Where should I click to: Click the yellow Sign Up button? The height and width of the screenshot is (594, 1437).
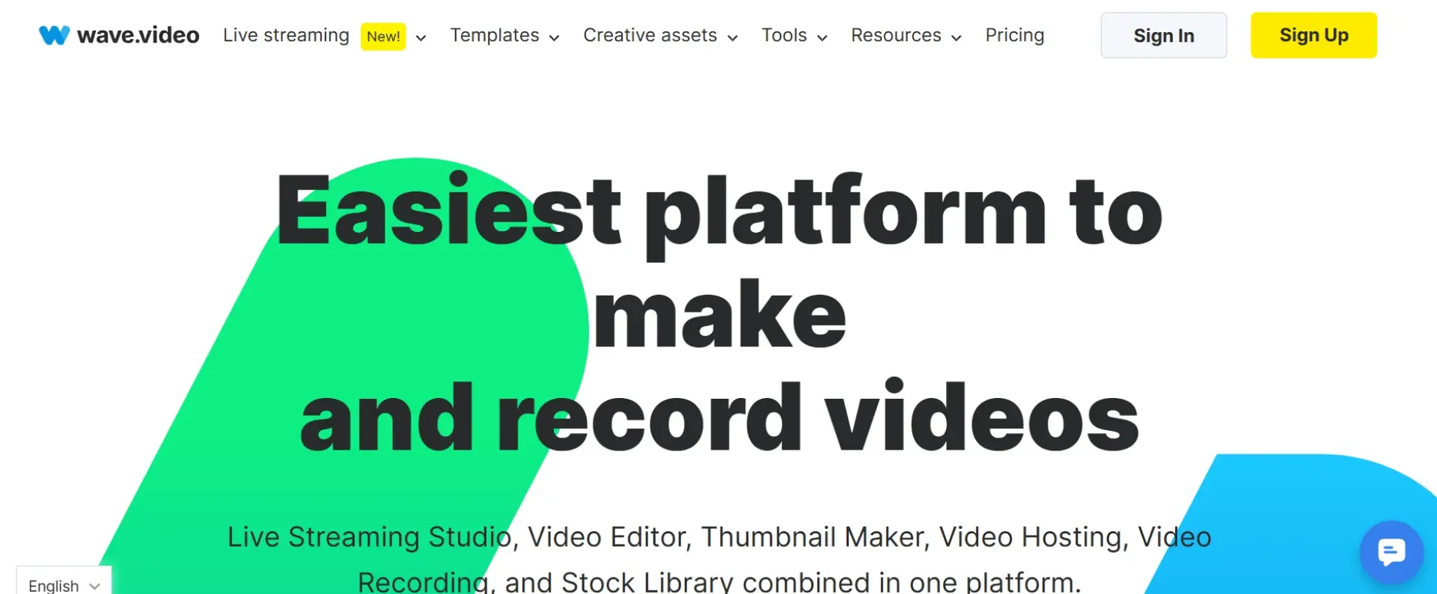(x=1314, y=35)
